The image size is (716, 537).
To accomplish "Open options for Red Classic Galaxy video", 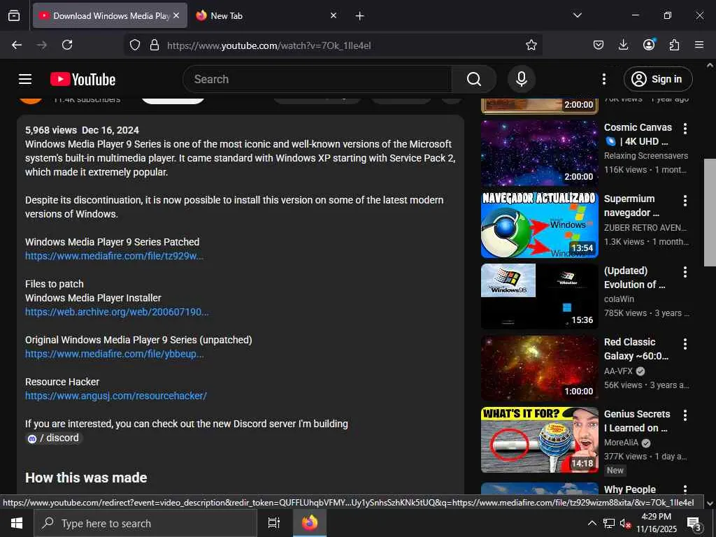I will tap(685, 343).
